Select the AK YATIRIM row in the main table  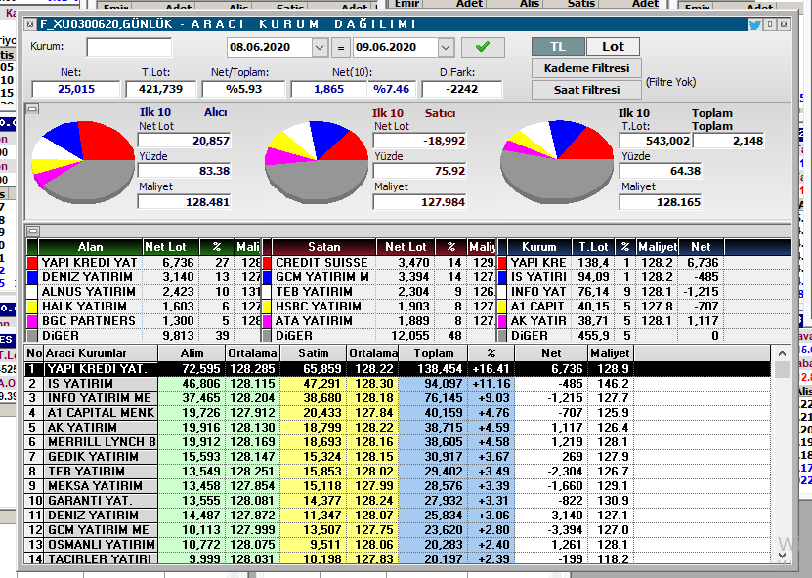point(398,428)
